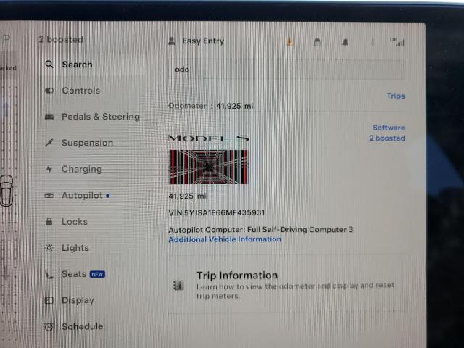Click '2 boosted' text in top bar

coord(61,39)
